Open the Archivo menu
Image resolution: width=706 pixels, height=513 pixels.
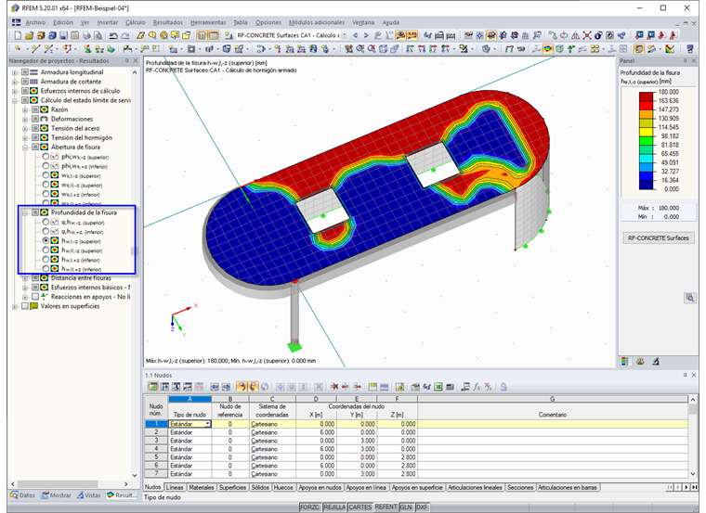(35, 22)
